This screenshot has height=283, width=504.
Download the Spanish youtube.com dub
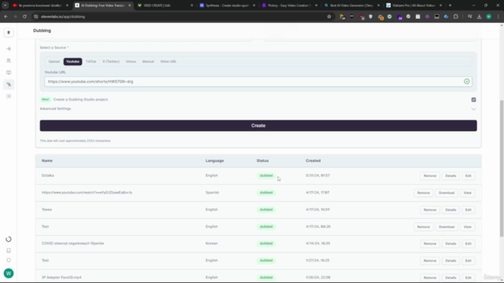pos(447,193)
